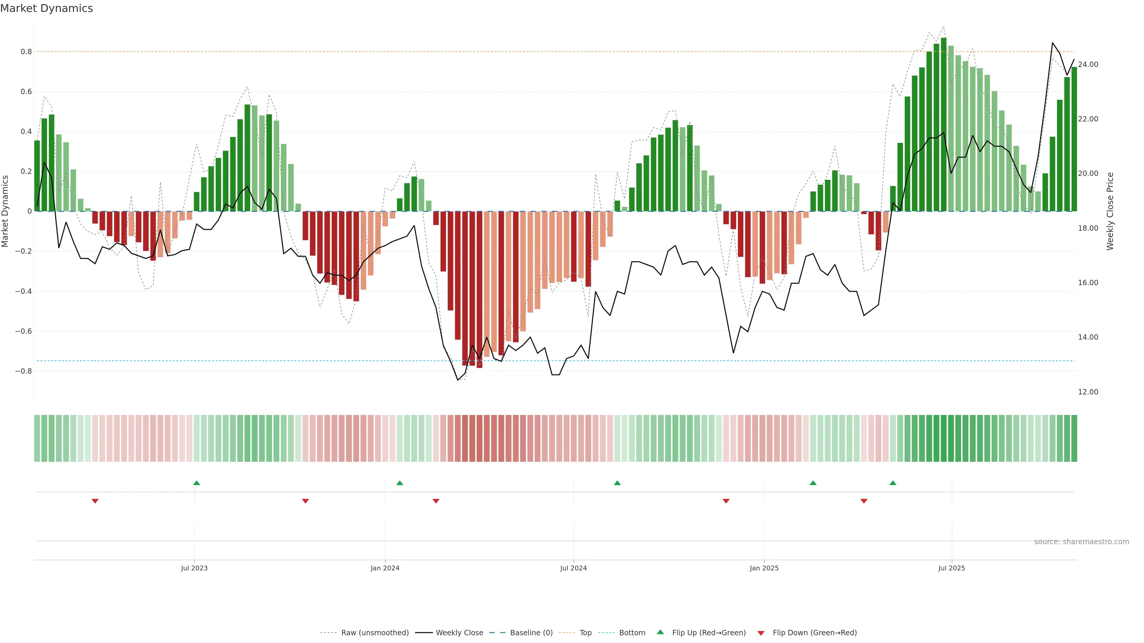
Task: Click the red triangle icon in the Flip Down legend
Action: 761,633
